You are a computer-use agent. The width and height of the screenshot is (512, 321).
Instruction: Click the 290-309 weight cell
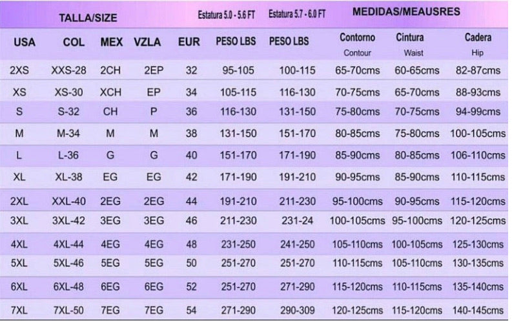pos(297,309)
